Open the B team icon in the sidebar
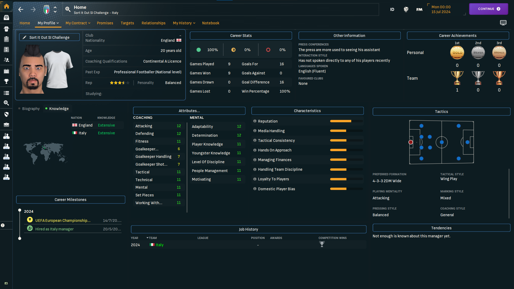This screenshot has height=289, width=514. pos(6,136)
